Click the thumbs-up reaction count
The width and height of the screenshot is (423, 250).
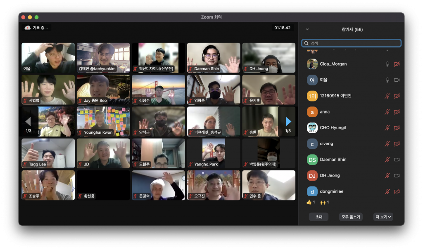[311, 202]
